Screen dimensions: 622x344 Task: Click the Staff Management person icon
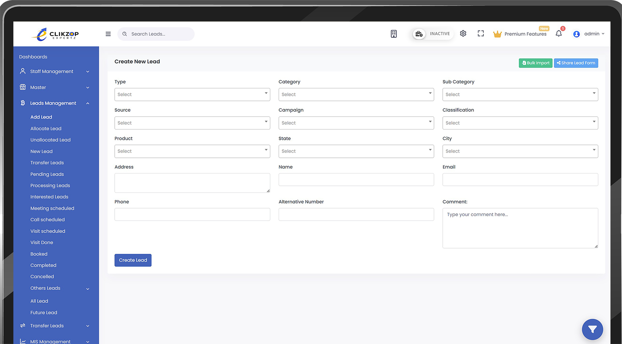(22, 71)
